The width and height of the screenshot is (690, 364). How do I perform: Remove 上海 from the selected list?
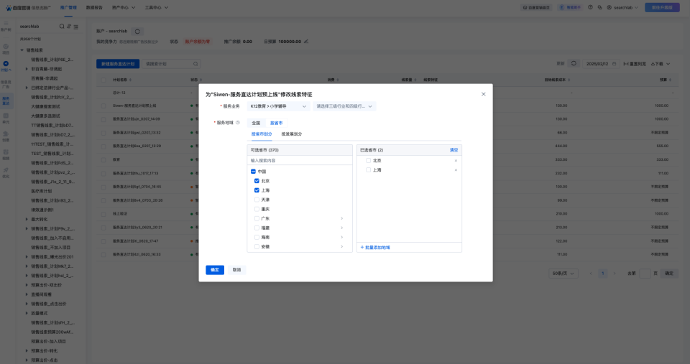tap(456, 170)
